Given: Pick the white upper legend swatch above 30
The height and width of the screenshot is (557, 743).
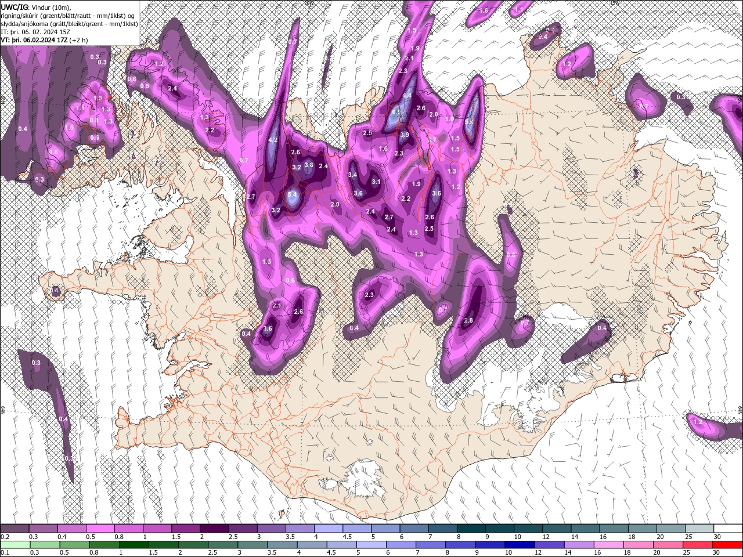Looking at the screenshot, I should (x=727, y=529).
